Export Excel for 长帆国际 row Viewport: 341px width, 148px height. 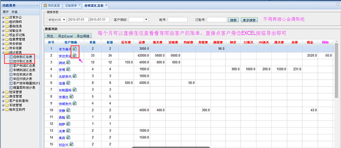point(74,89)
